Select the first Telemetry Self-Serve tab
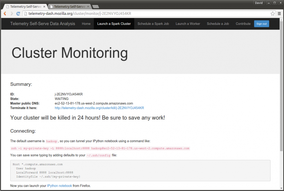 (26, 6)
